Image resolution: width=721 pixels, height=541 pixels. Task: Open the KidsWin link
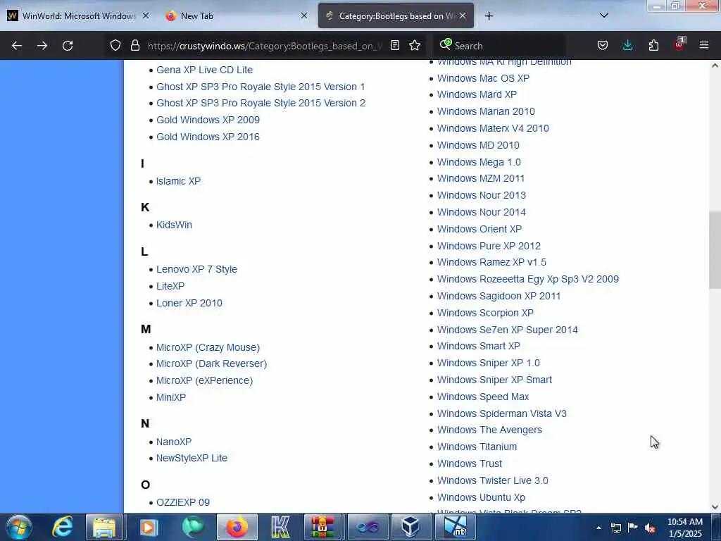(x=175, y=225)
